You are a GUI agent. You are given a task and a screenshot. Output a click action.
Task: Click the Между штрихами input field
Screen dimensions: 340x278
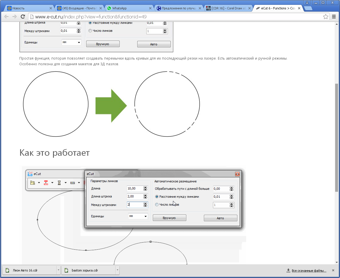coord(135,205)
